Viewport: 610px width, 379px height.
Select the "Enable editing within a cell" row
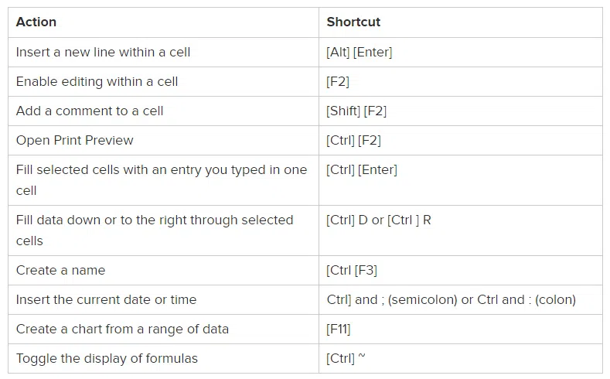(x=97, y=82)
